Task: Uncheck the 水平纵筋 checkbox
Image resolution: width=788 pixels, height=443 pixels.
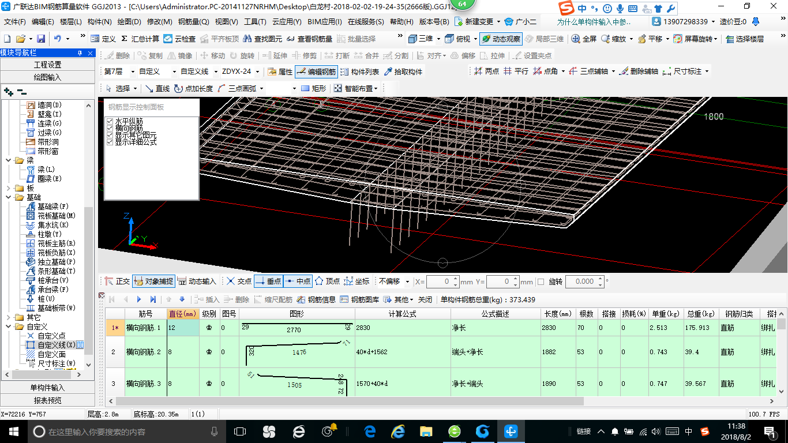Action: coord(110,121)
